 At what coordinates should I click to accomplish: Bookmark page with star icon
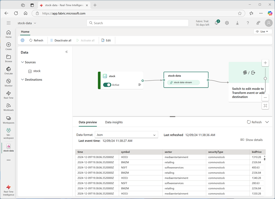[x=240, y=13]
